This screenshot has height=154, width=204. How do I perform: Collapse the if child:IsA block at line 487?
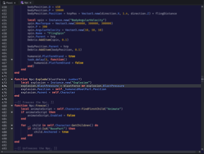click(12, 128)
